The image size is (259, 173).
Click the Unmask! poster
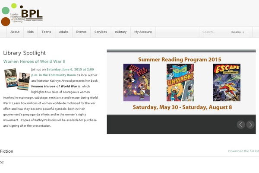pos(180,83)
